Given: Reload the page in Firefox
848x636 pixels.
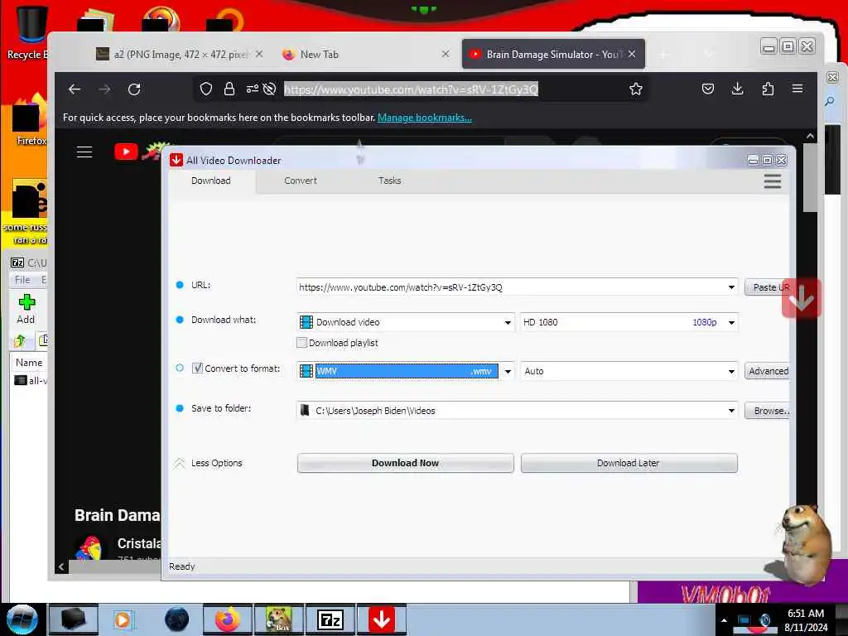Looking at the screenshot, I should pos(134,89).
